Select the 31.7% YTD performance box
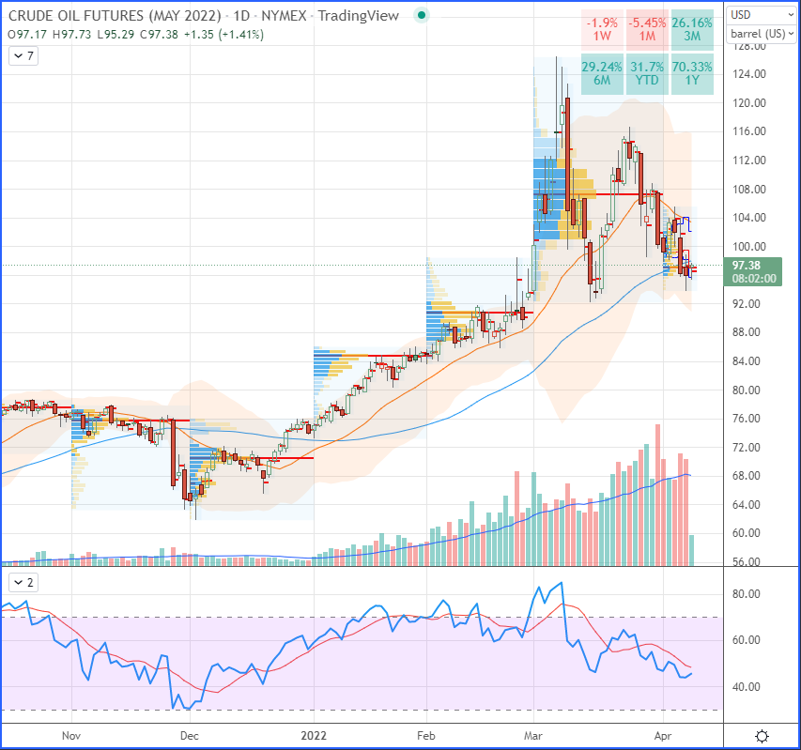Image resolution: width=801 pixels, height=750 pixels. [647, 74]
